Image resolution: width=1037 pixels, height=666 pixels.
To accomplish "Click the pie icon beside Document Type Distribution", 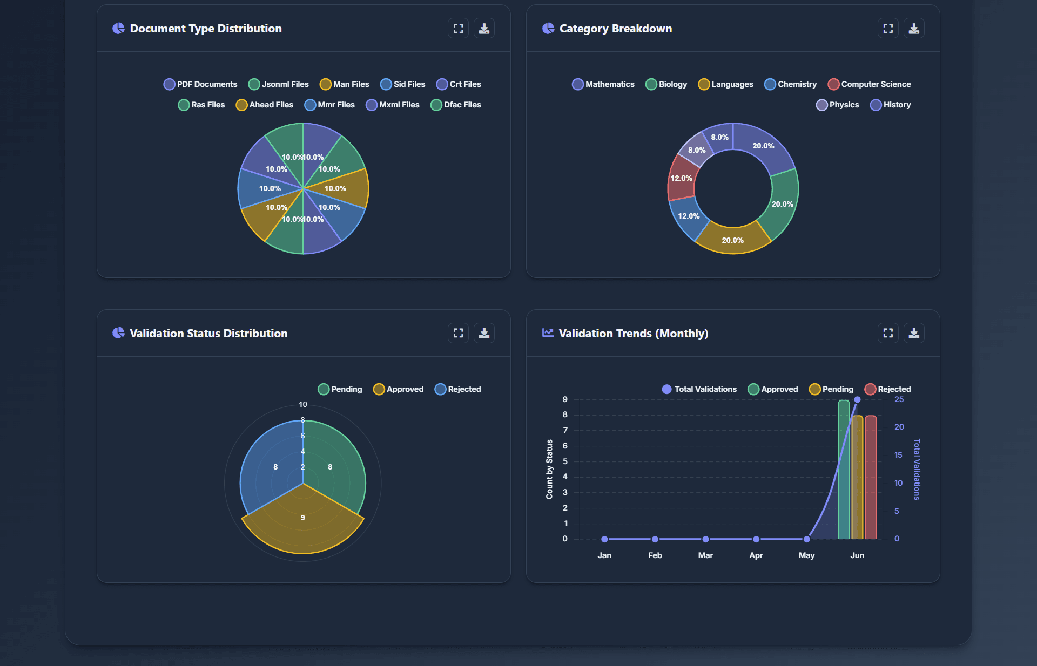I will click(x=118, y=28).
